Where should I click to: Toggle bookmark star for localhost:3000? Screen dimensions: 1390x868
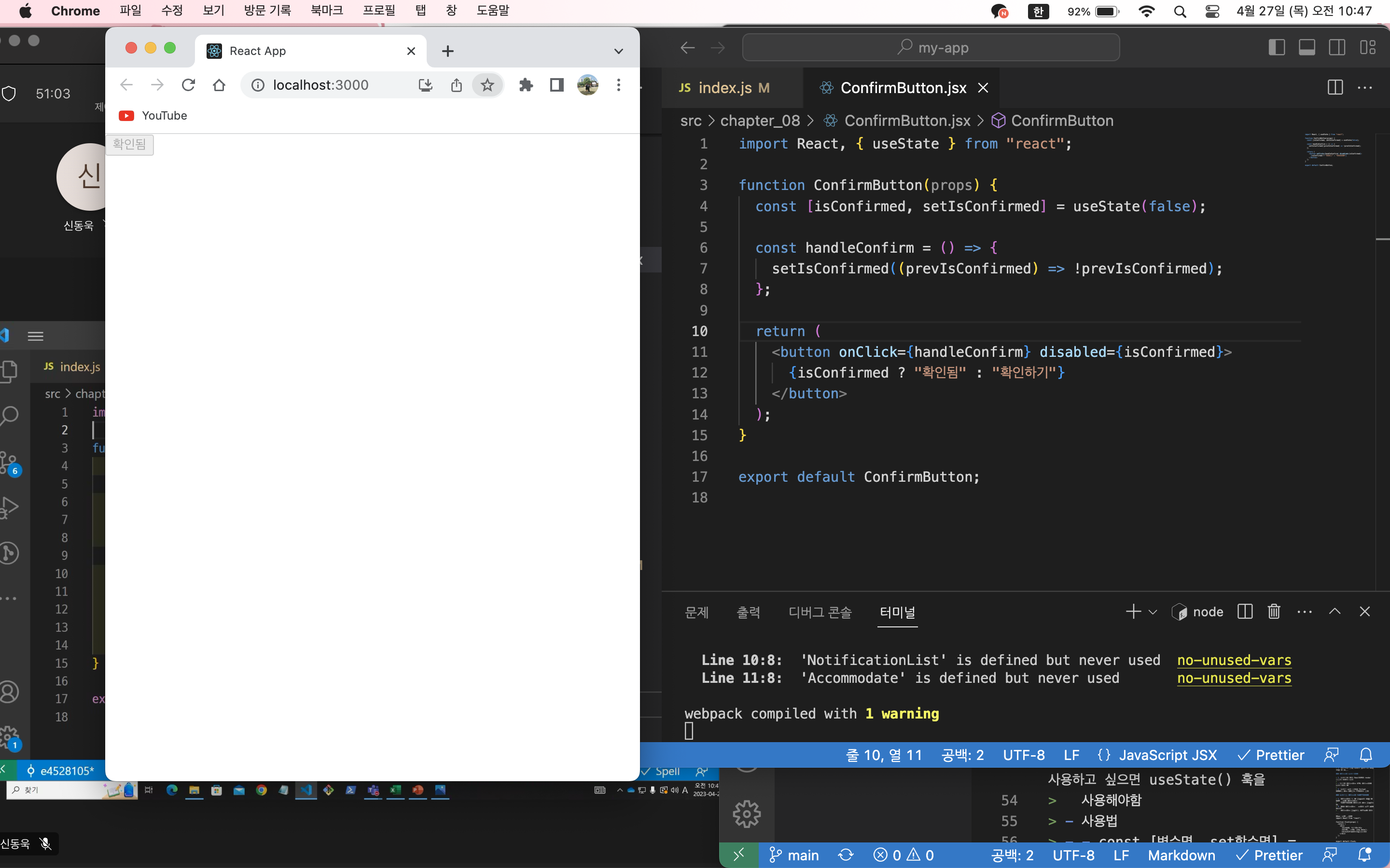(486, 84)
